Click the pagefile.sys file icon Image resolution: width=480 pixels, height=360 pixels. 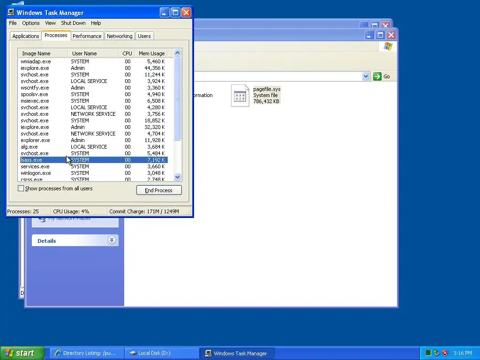click(240, 96)
